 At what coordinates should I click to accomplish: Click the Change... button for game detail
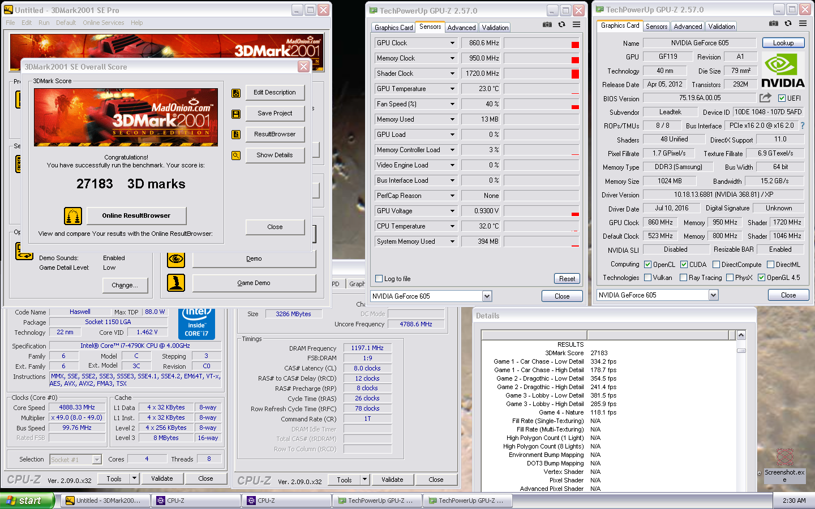(125, 286)
